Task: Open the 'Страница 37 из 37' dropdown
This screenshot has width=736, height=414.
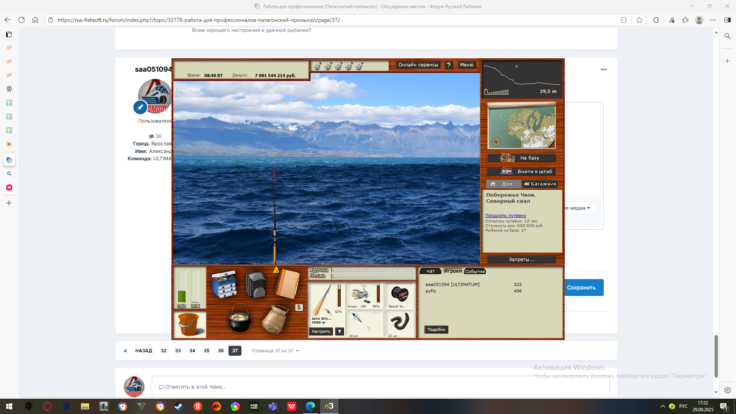Action: pyautogui.click(x=275, y=351)
